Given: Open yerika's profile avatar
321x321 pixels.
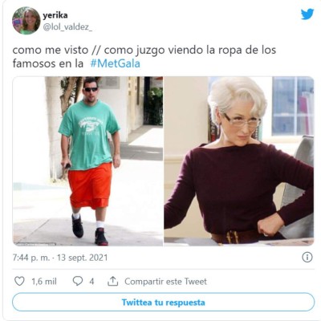Looking at the screenshot, I should (26, 21).
